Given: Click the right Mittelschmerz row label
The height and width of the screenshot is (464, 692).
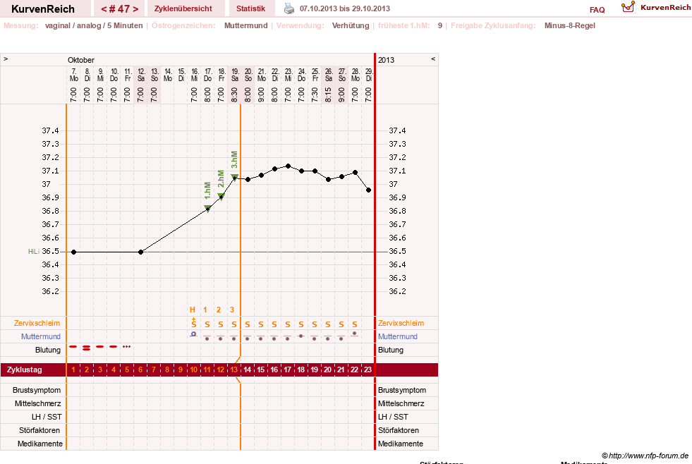Looking at the screenshot, I should [x=401, y=403].
